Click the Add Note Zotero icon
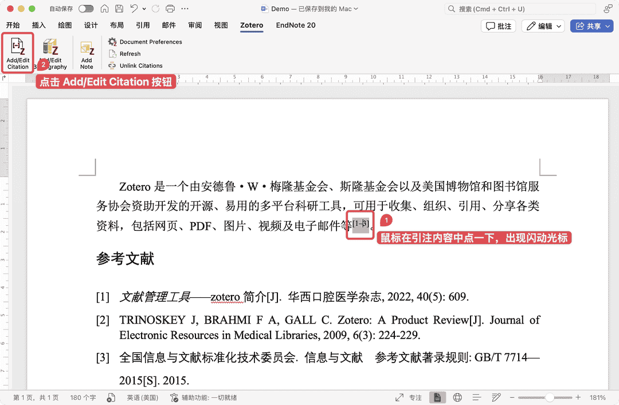 (87, 55)
